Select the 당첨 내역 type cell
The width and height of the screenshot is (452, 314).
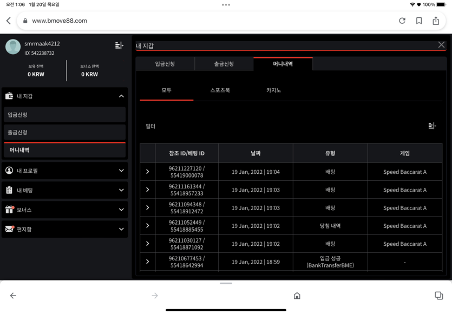[330, 226]
